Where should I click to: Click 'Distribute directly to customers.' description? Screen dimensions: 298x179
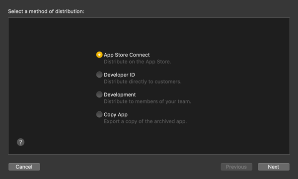coord(143,82)
